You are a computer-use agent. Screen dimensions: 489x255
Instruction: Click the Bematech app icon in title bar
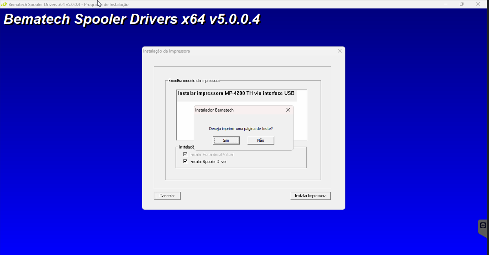pos(4,4)
